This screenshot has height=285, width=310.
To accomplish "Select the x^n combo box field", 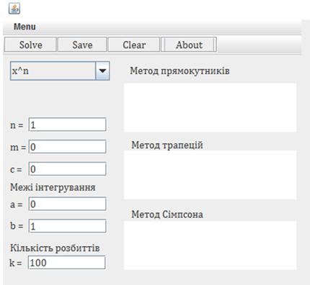I will click(x=60, y=71).
